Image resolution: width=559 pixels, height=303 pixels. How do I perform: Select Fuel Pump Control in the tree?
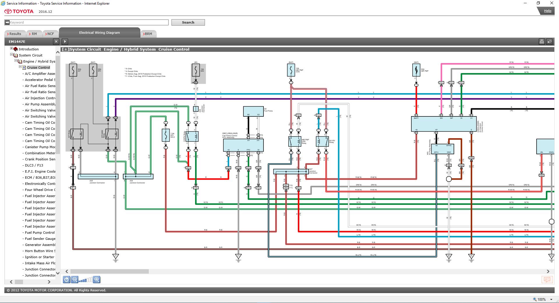coord(40,233)
